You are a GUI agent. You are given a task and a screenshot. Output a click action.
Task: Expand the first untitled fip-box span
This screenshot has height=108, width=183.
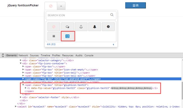pyautogui.click(x=23, y=66)
